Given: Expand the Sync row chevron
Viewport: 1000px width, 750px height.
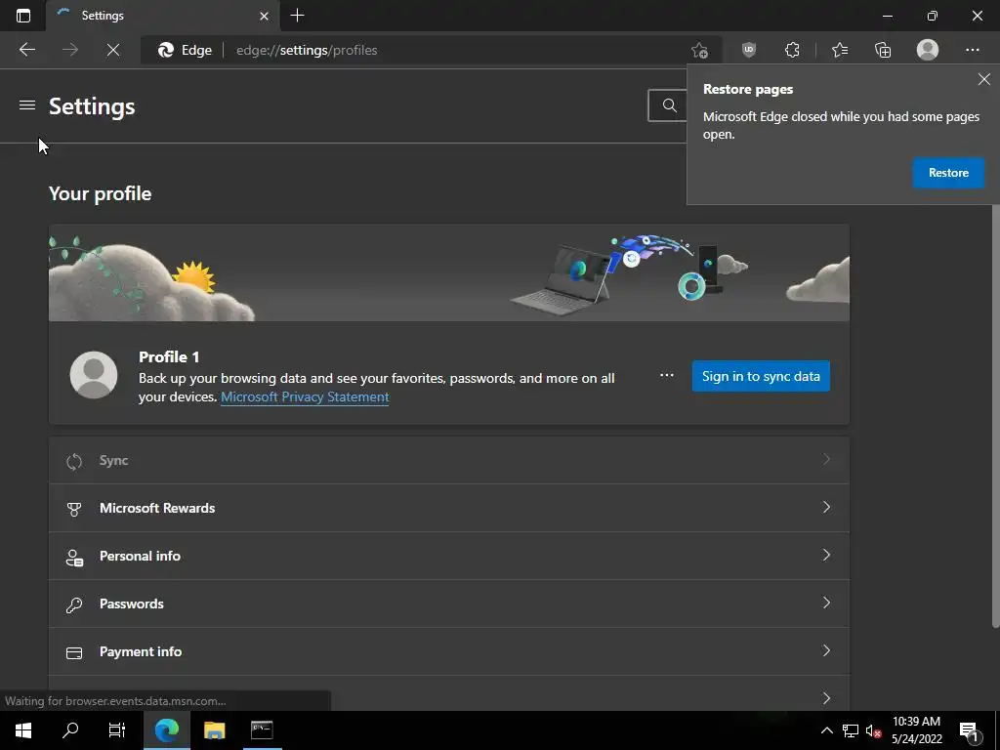Looking at the screenshot, I should pyautogui.click(x=826, y=459).
